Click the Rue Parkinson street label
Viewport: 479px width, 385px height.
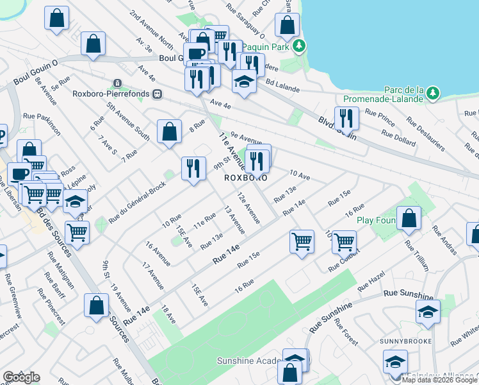[42, 124]
